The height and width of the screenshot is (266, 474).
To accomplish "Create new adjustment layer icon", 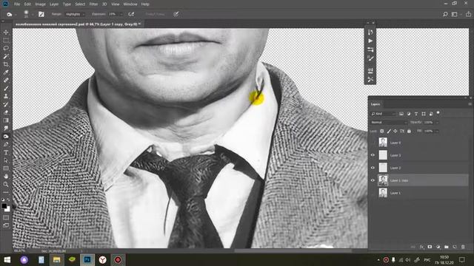I will coord(438,247).
